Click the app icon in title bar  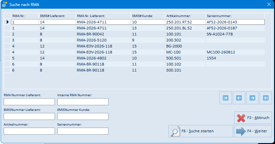tap(5, 4)
